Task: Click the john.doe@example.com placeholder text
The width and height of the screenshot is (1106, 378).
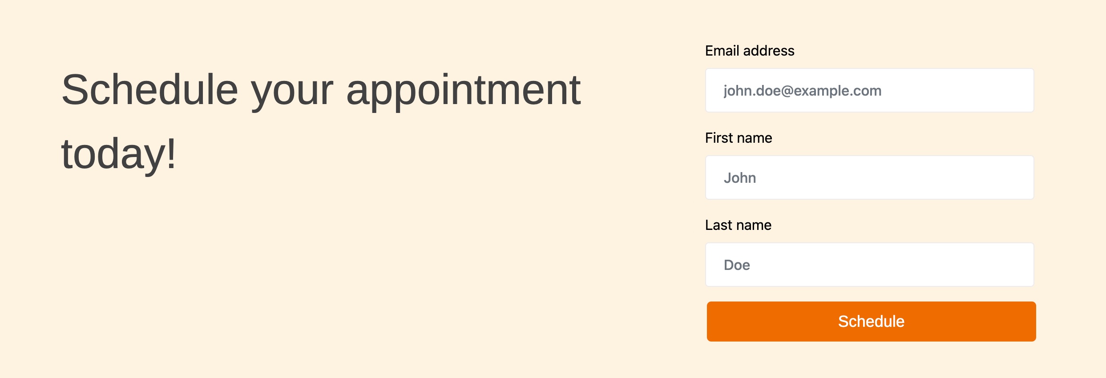Action: (x=802, y=91)
